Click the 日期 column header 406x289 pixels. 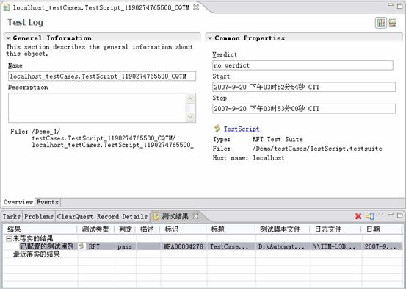(382, 229)
